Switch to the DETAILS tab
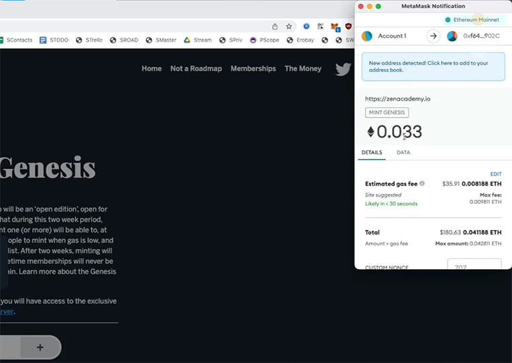The image size is (512, 363). coord(372,152)
